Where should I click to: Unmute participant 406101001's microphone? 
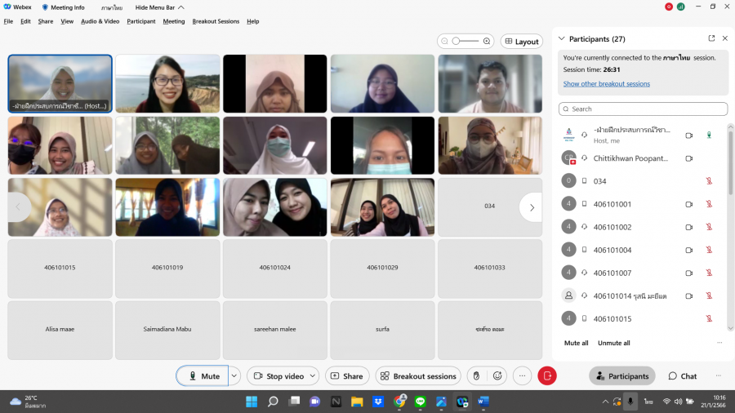tap(709, 204)
